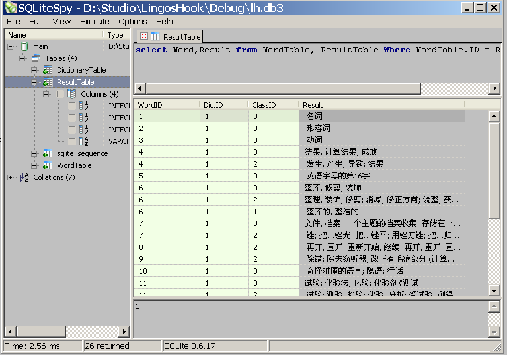The image size is (507, 355).
Task: Select the sqlite_sequence tree item
Action: (83, 153)
